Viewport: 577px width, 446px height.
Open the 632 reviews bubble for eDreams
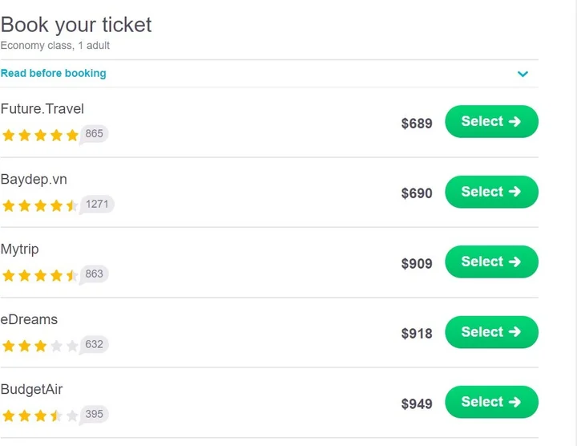[x=95, y=344]
